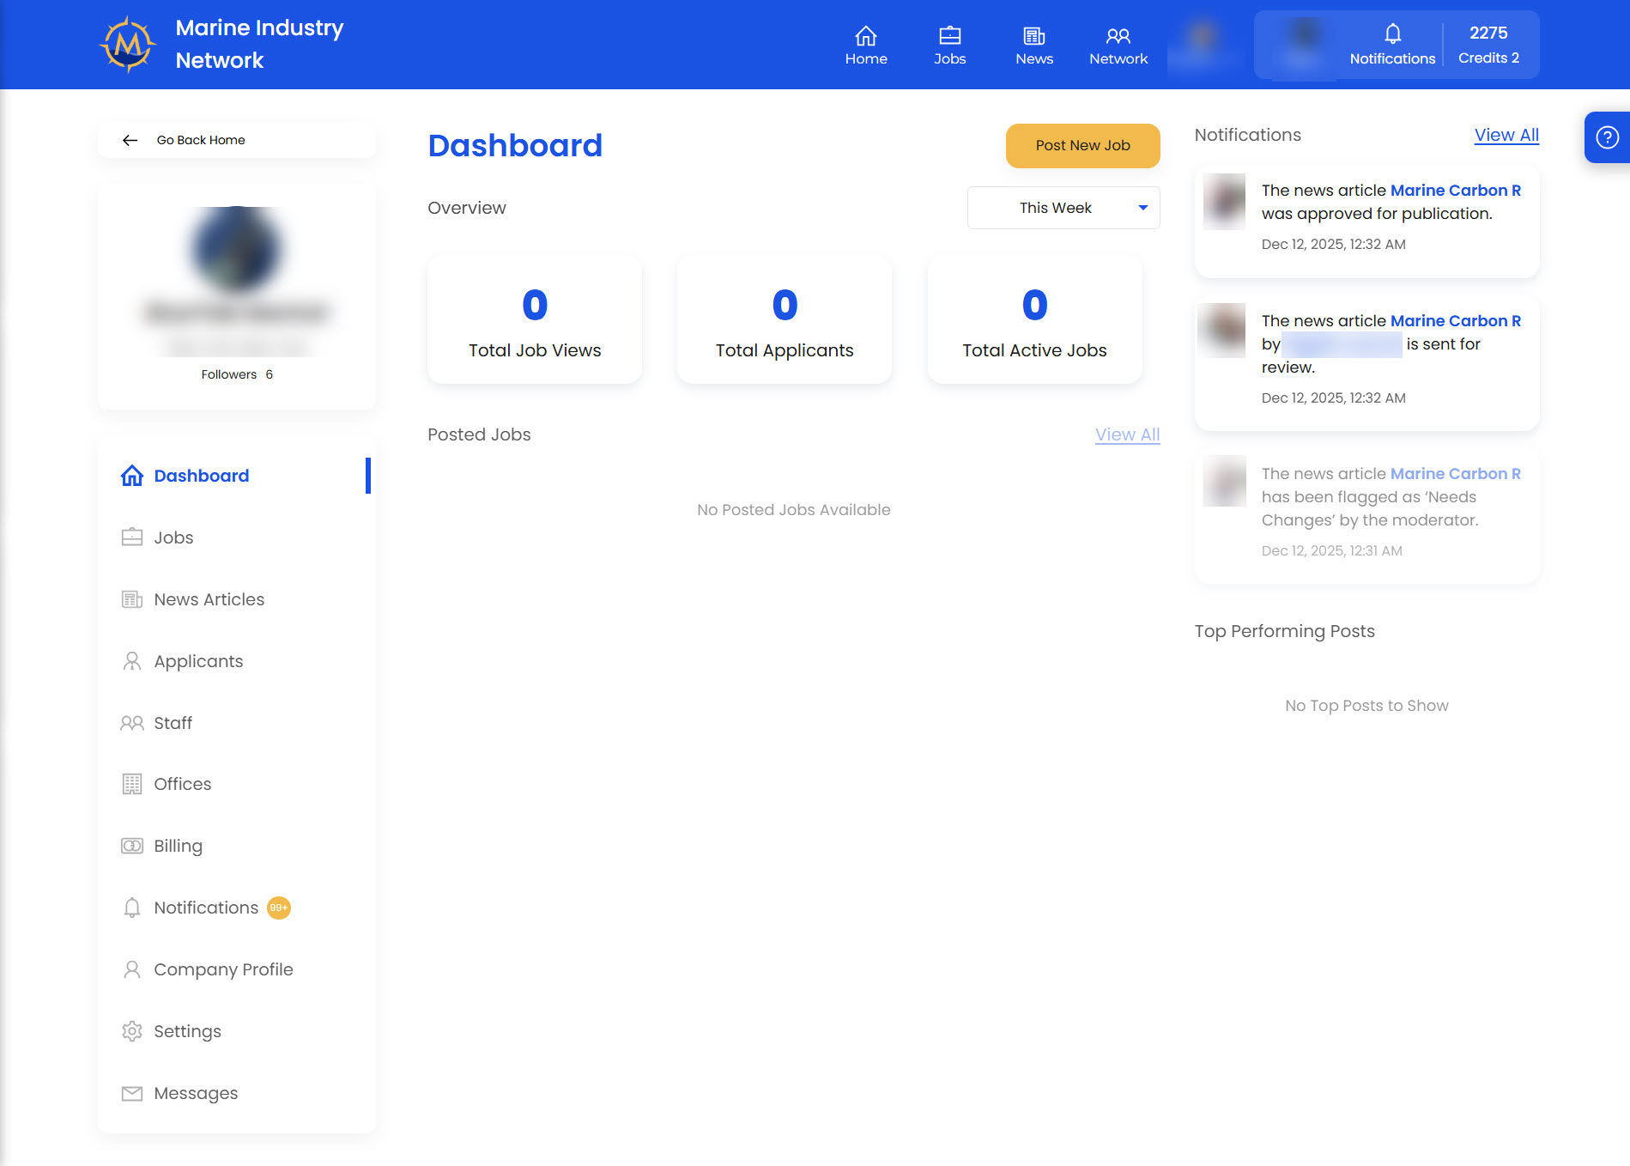Image resolution: width=1630 pixels, height=1166 pixels.
Task: Click View All next to Posted Jobs
Action: click(x=1126, y=434)
